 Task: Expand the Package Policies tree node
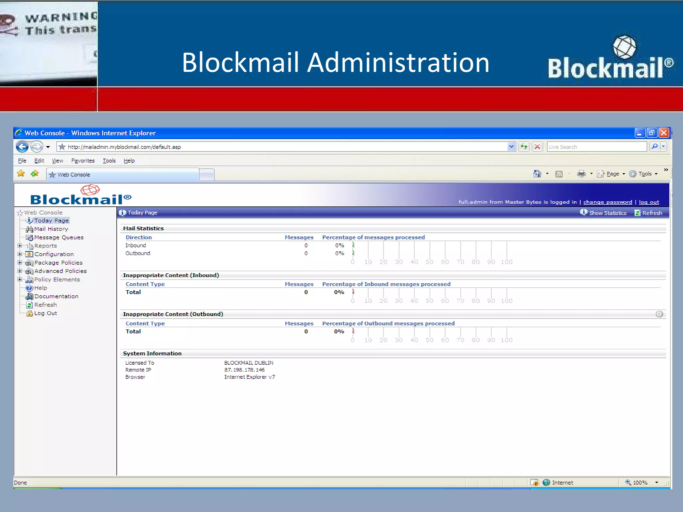(x=20, y=262)
